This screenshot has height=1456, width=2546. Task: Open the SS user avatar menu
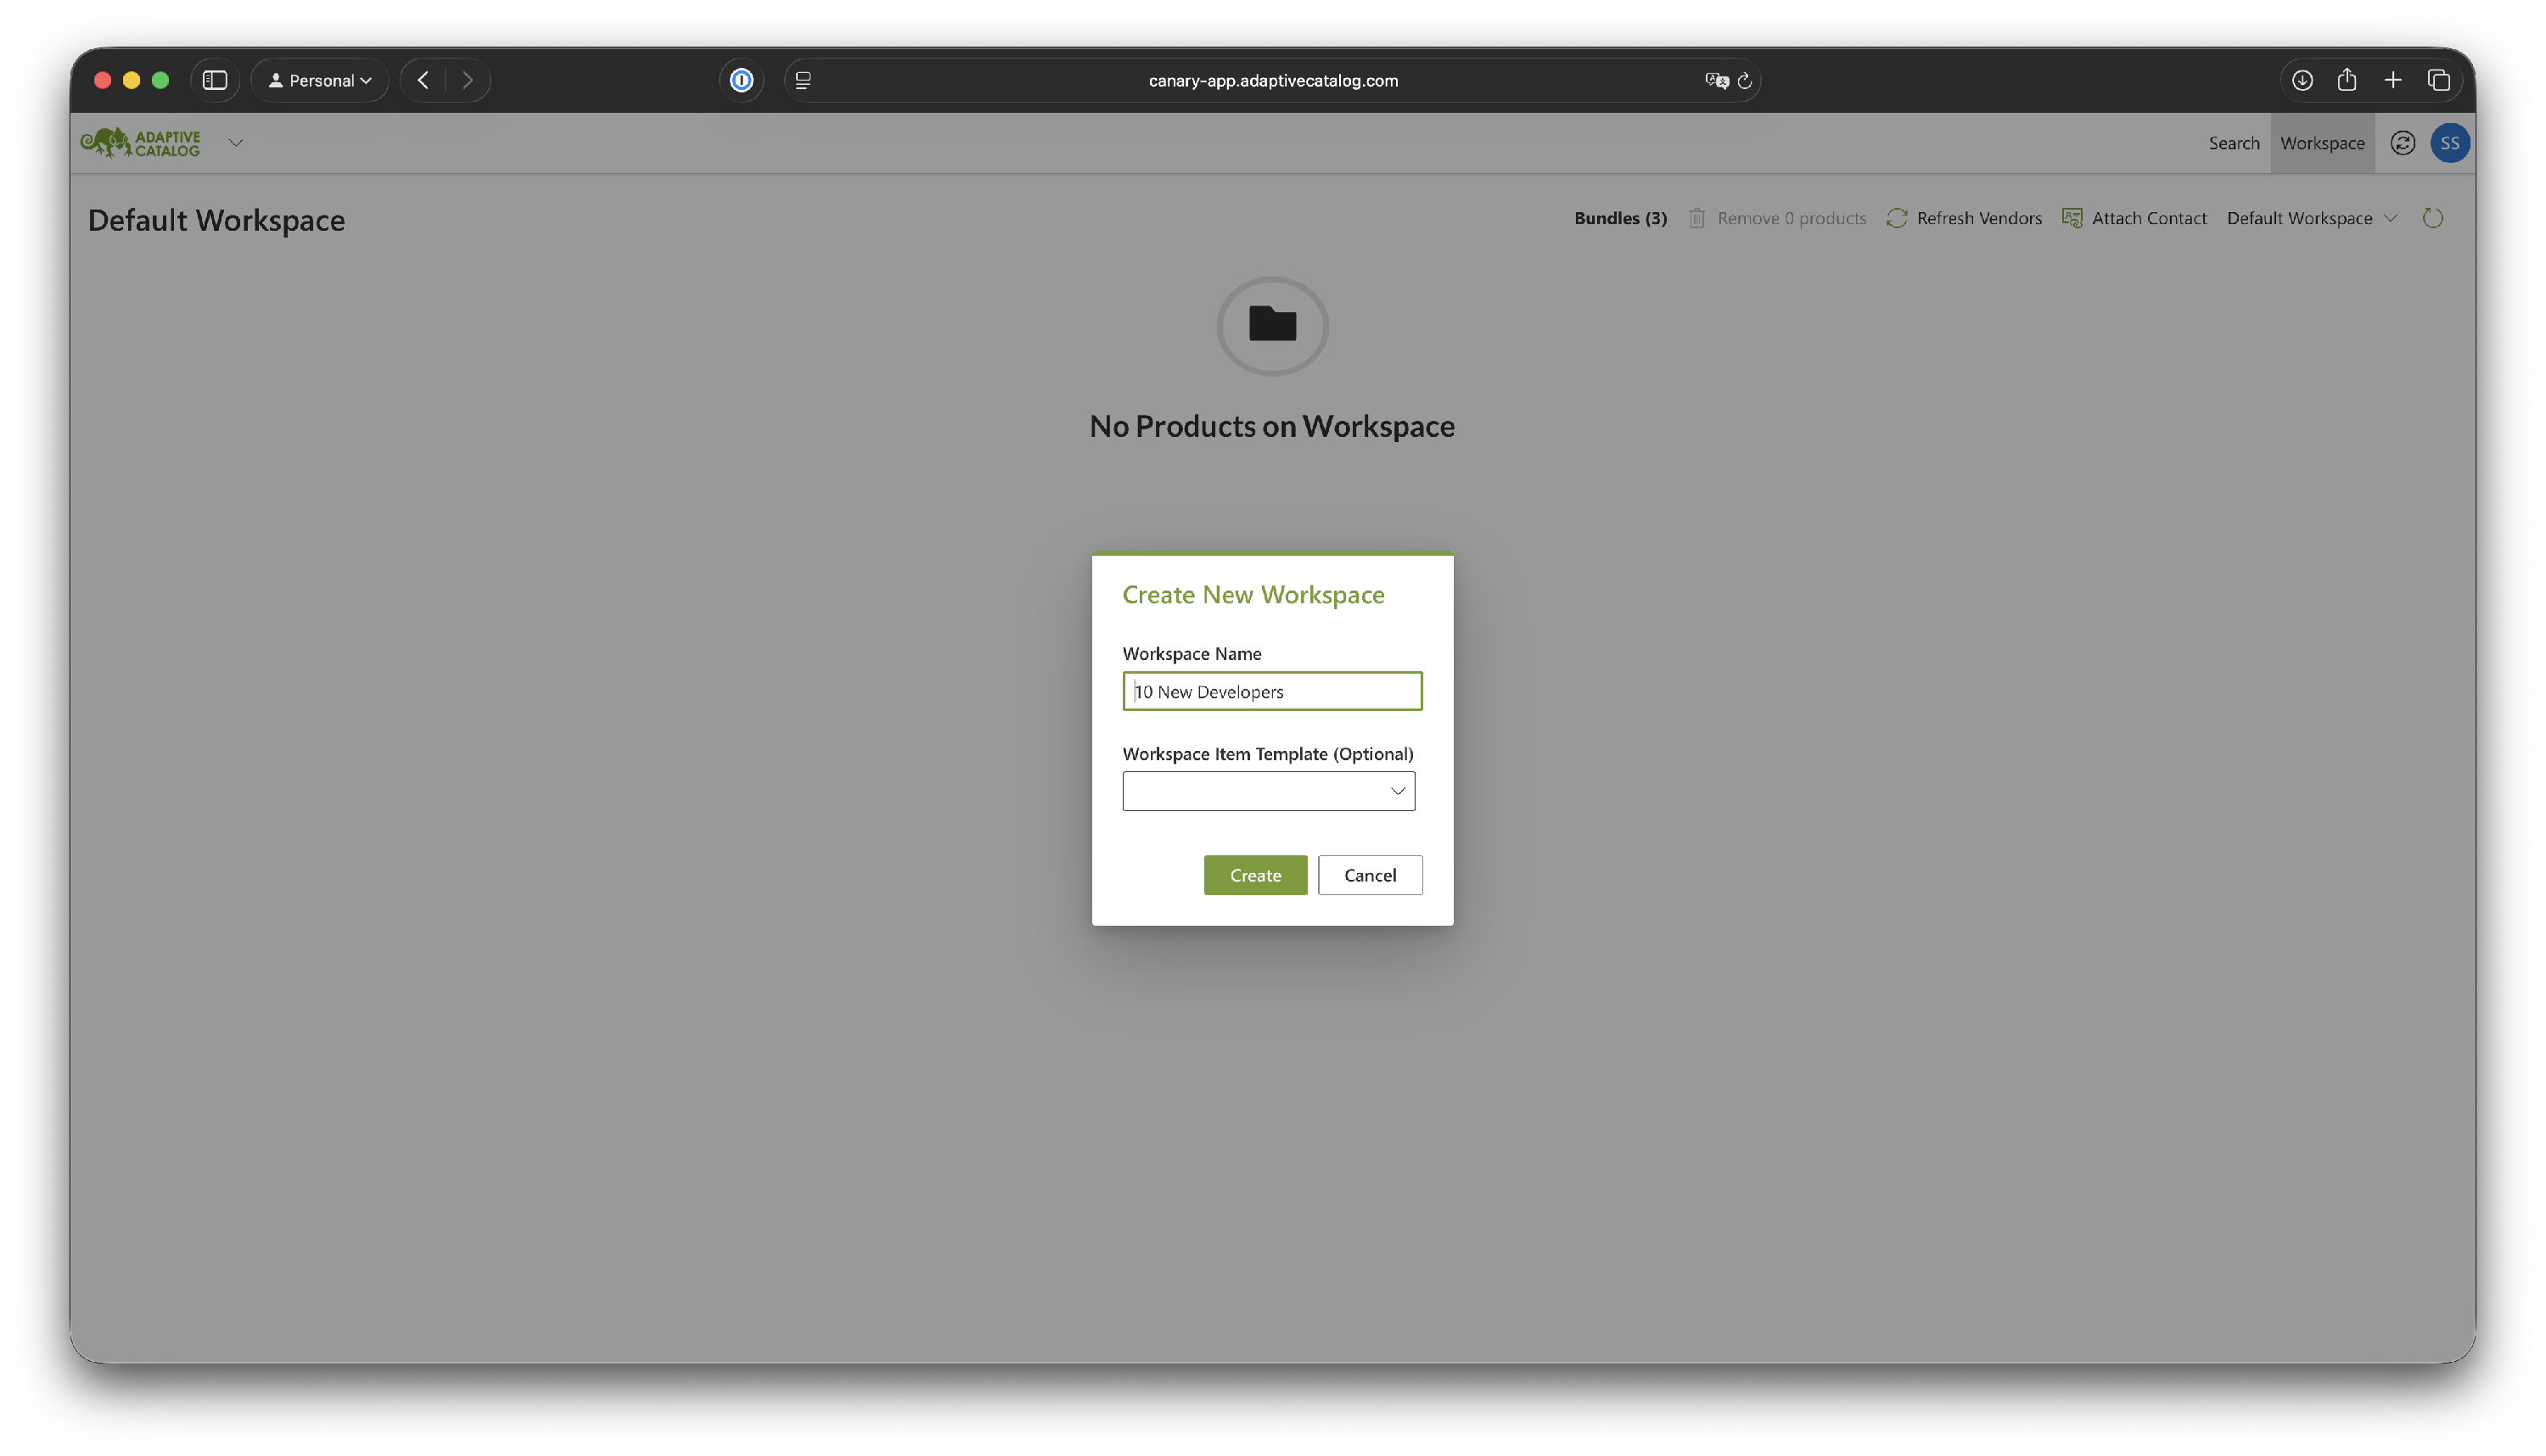(x=2449, y=143)
